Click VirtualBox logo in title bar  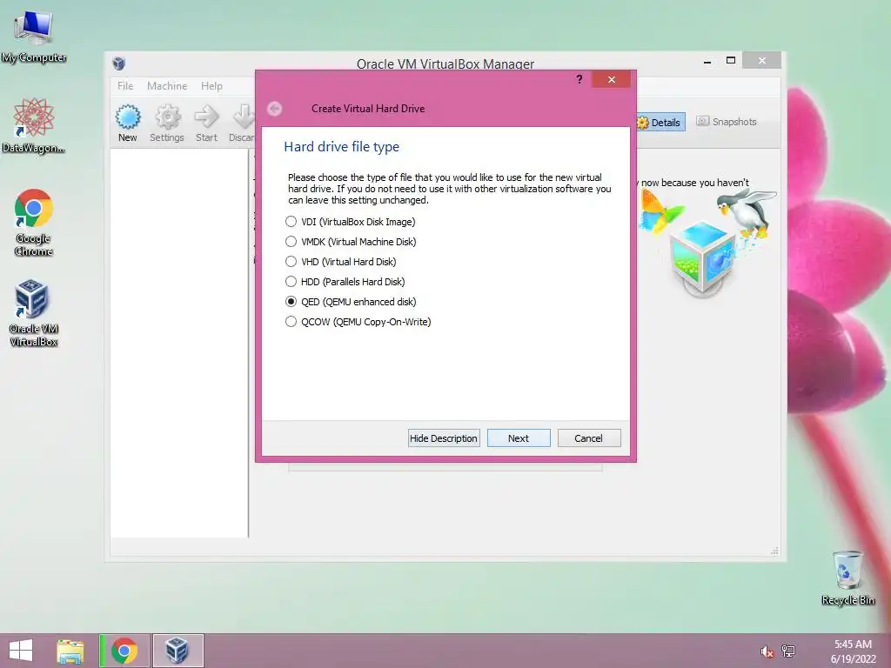(118, 63)
